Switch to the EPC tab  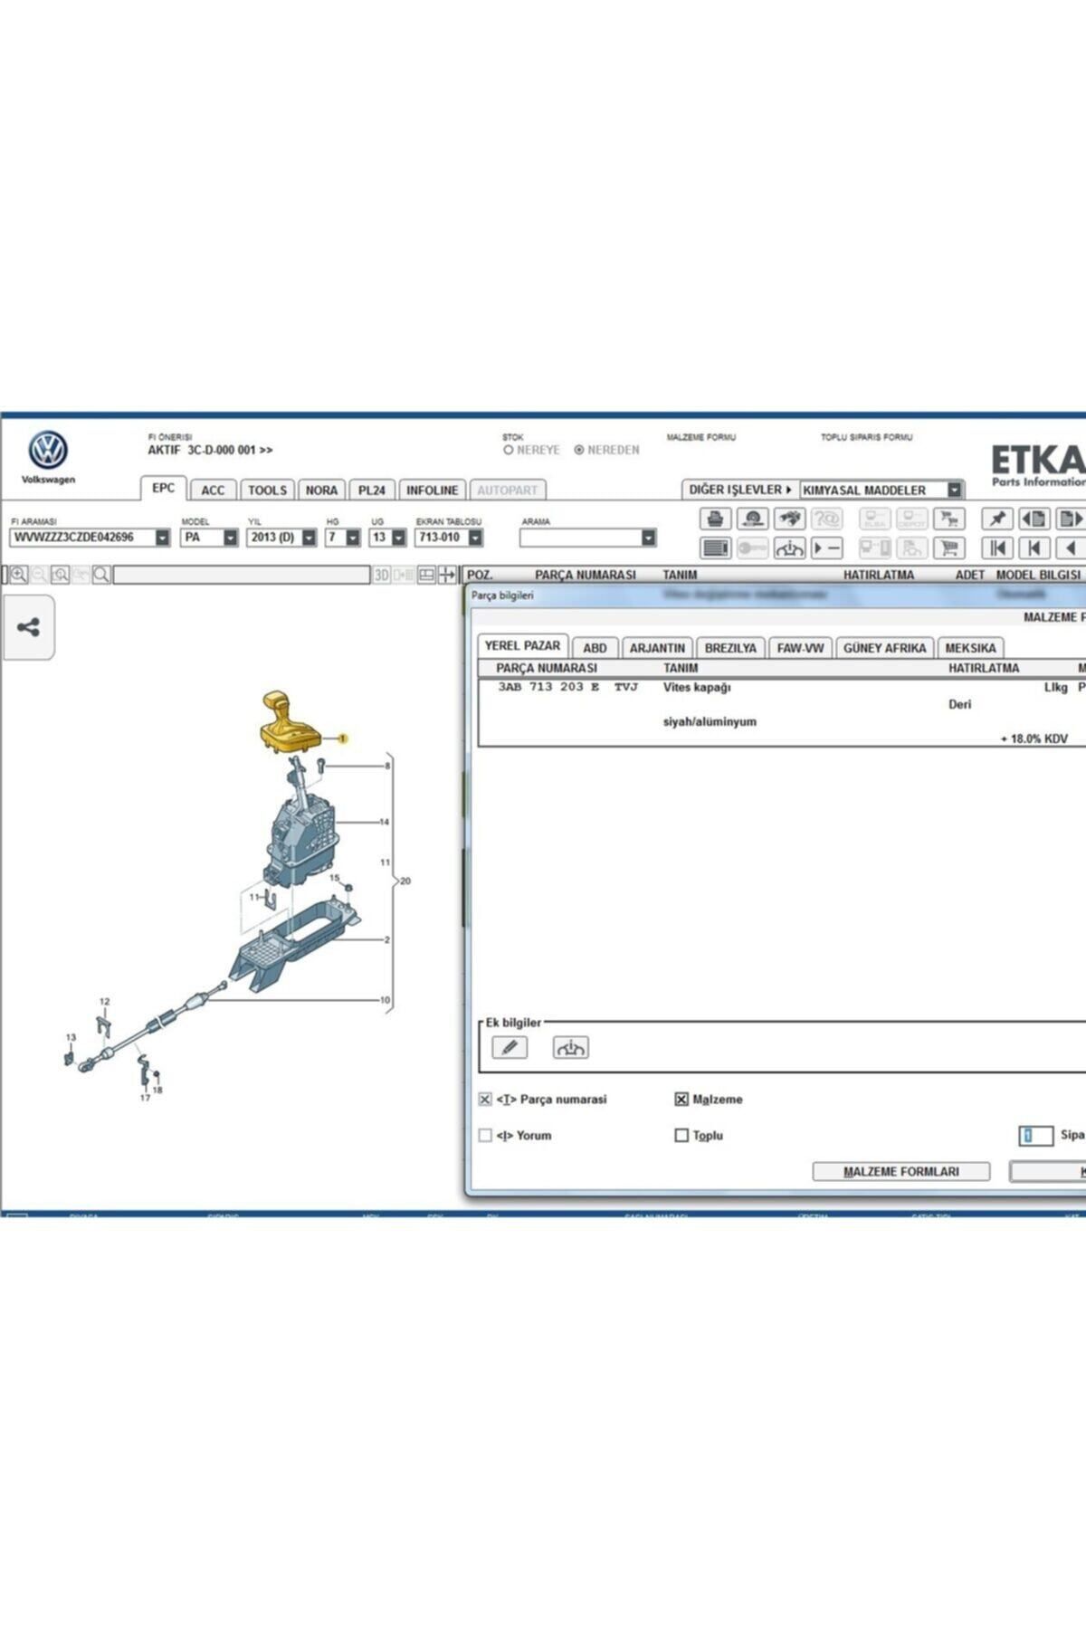pos(163,488)
